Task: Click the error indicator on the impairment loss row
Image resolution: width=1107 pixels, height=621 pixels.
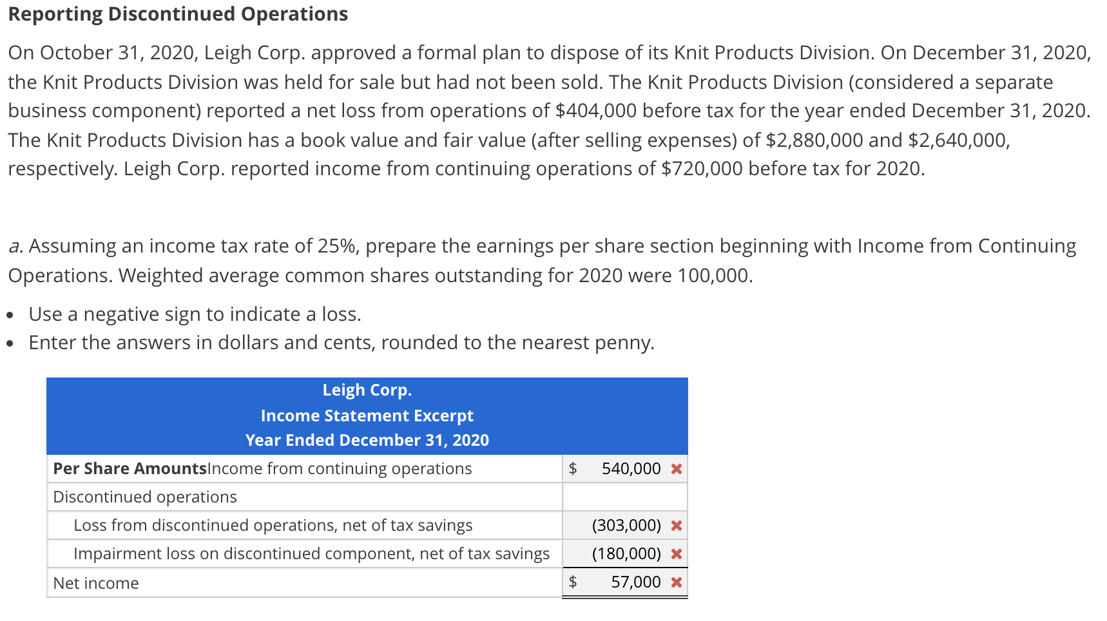Action: (677, 553)
